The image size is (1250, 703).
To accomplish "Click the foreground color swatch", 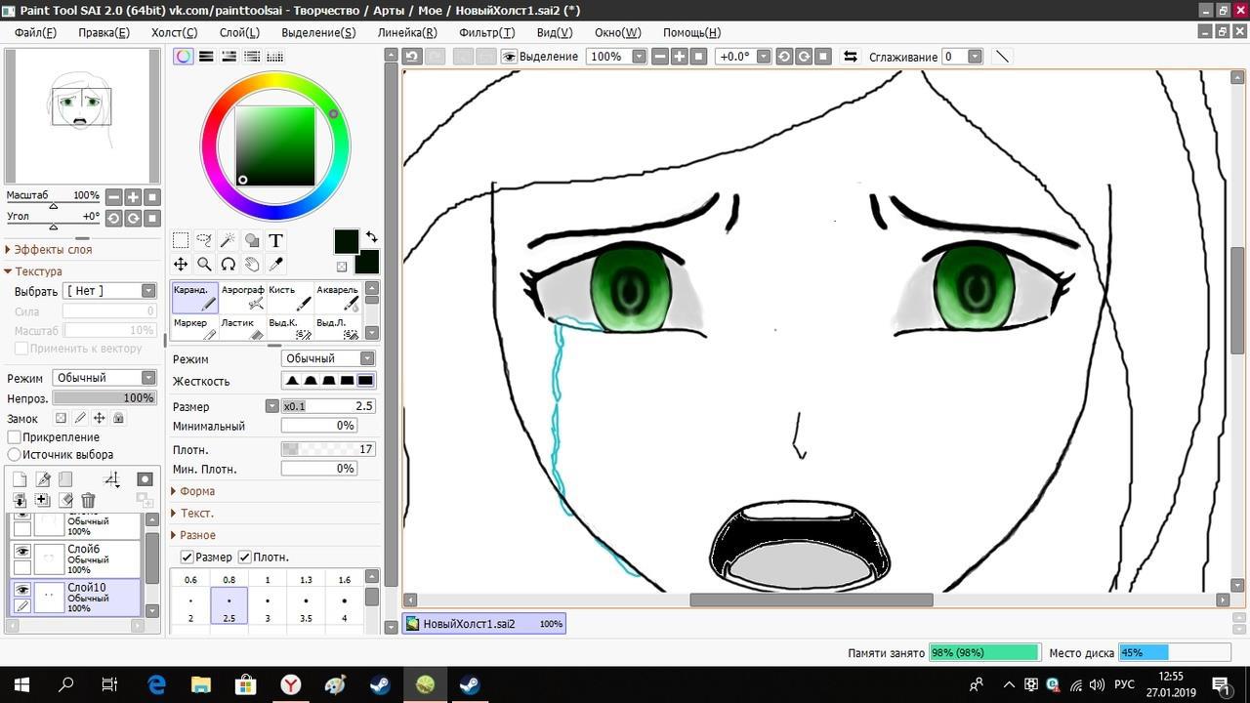I will (x=347, y=241).
